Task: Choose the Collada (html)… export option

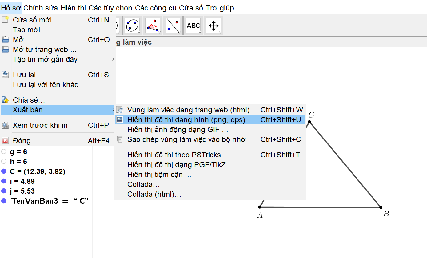Action: point(210,194)
